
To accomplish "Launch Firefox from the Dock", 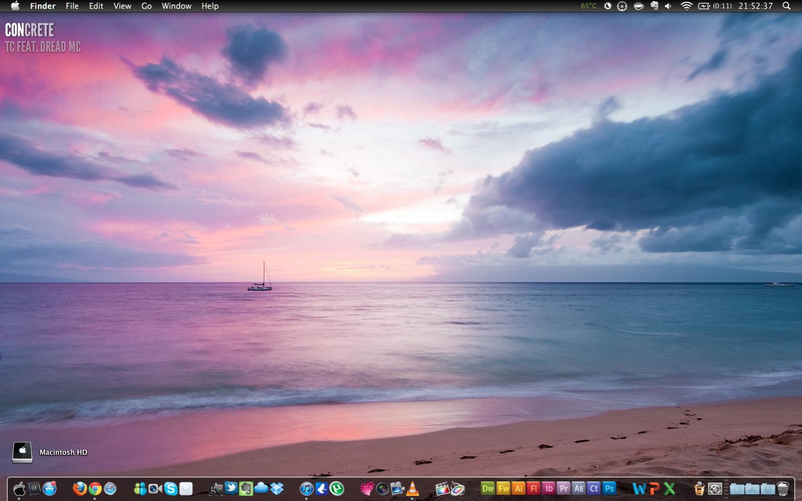I will coord(80,489).
